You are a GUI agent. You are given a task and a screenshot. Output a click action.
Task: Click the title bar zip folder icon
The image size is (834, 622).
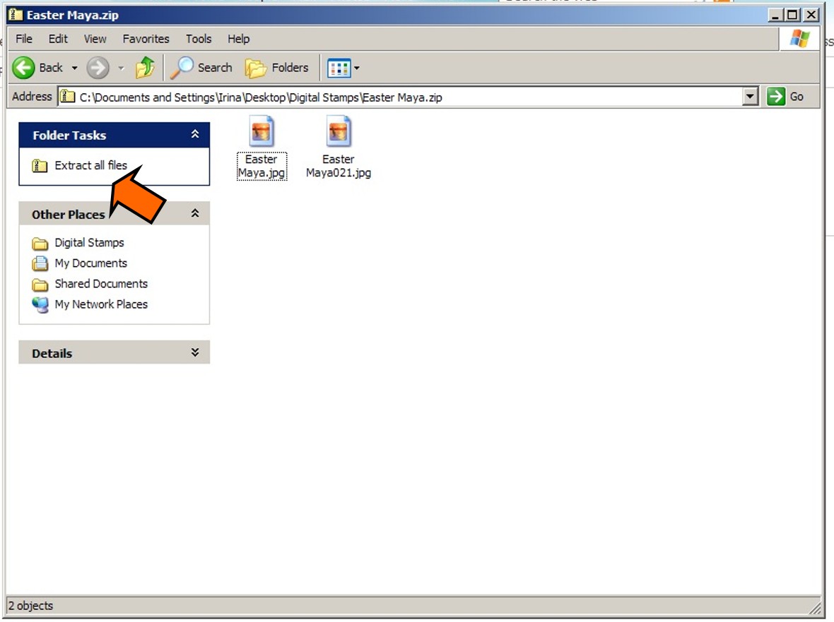[16, 15]
